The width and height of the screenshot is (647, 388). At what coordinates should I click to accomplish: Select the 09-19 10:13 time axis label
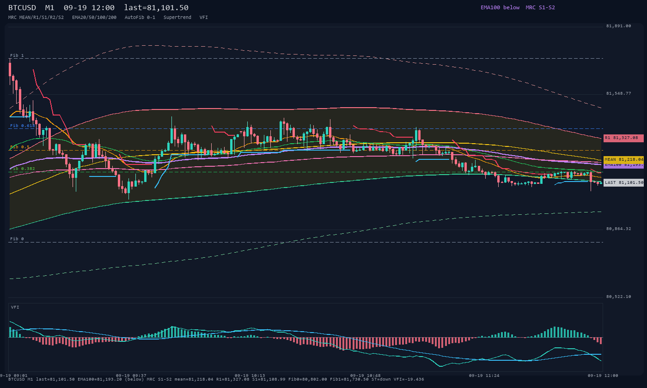click(250, 376)
